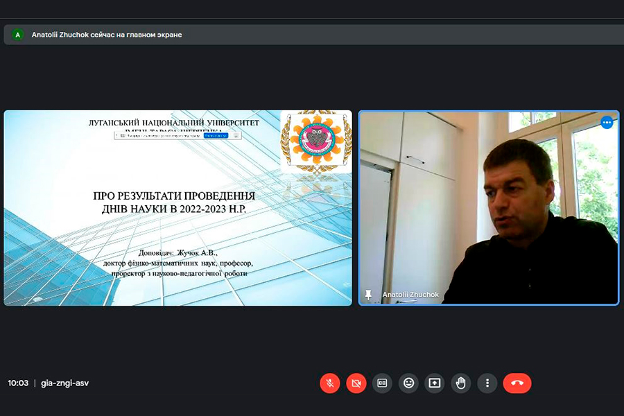Unpin Anatolii Zhuchok's video tile

[368, 295]
